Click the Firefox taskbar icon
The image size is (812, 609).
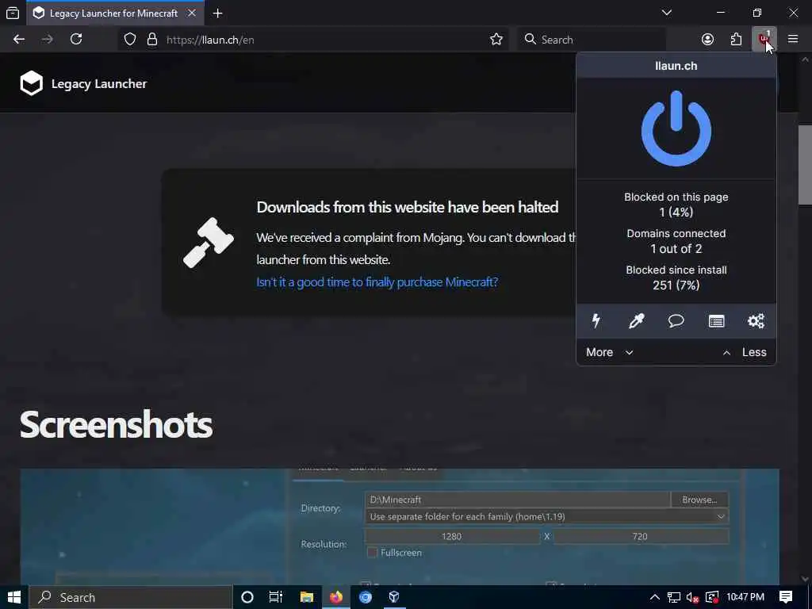coord(336,597)
